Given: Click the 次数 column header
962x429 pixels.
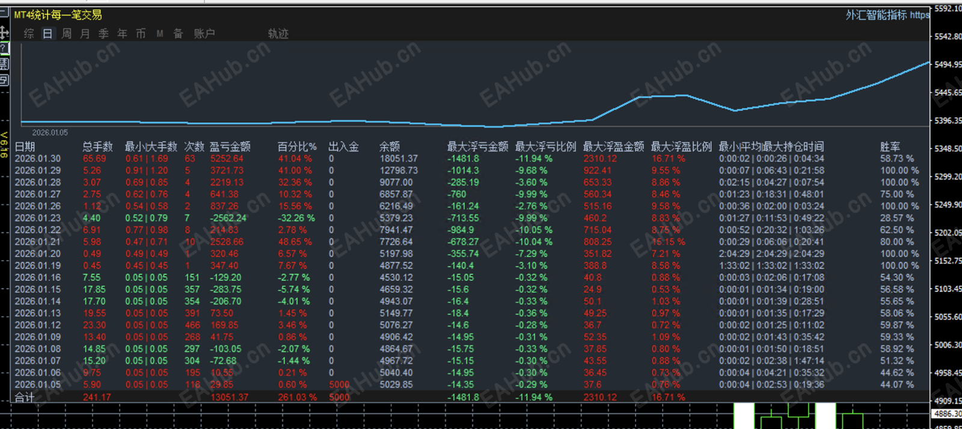Looking at the screenshot, I should 194,146.
